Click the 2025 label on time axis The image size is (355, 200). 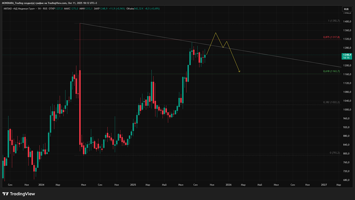(133, 185)
